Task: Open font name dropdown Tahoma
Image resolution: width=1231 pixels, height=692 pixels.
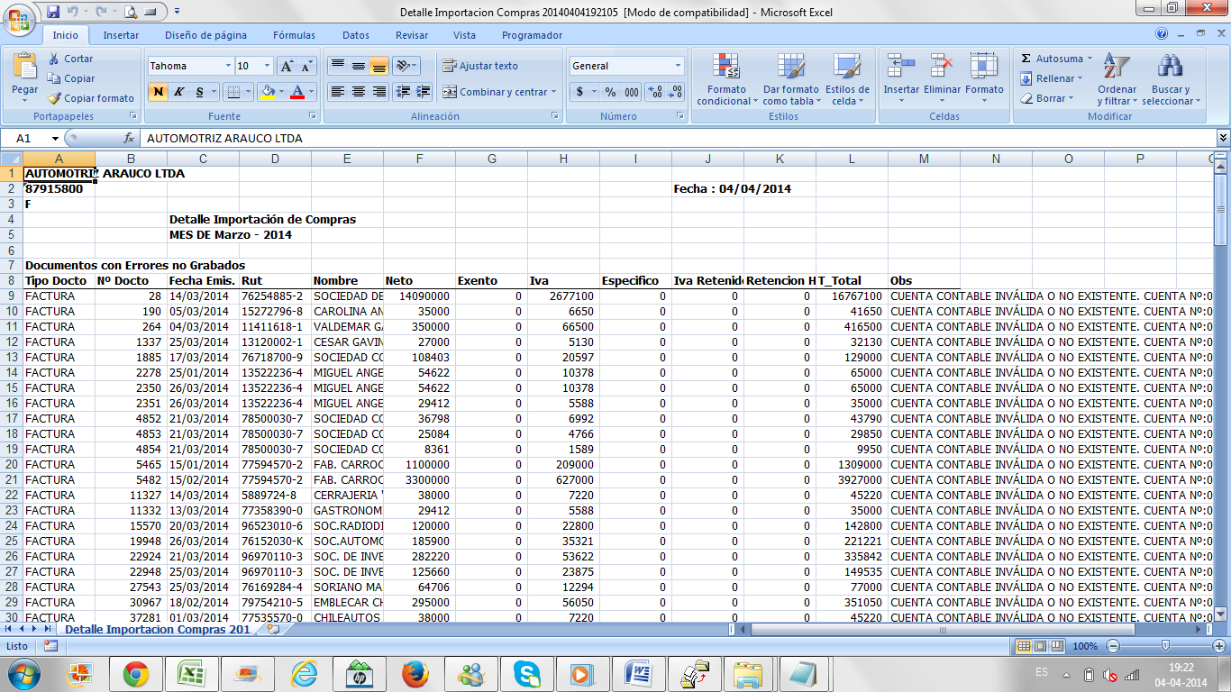Action: tap(227, 66)
